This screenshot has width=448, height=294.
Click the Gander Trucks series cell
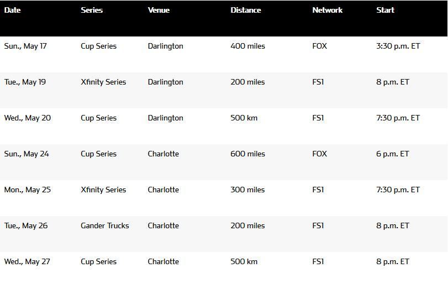point(104,225)
